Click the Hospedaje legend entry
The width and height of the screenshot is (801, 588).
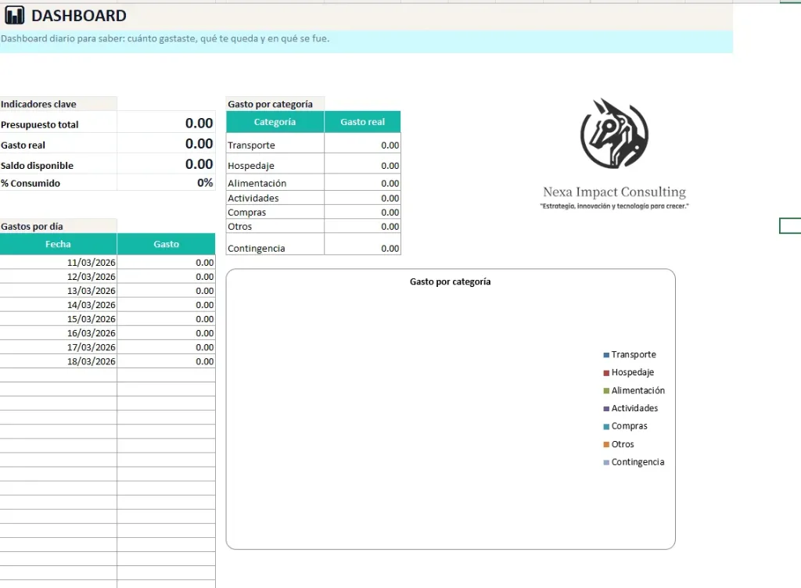(x=632, y=372)
